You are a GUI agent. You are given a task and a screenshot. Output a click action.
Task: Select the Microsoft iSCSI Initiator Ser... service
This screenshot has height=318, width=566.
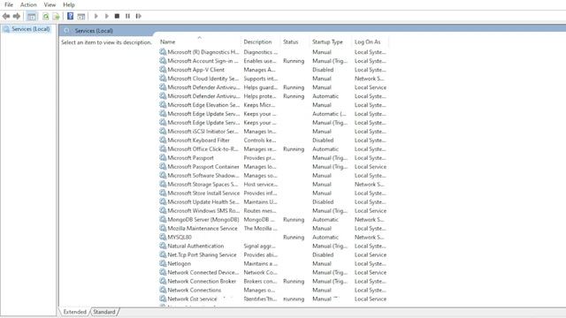pos(203,132)
